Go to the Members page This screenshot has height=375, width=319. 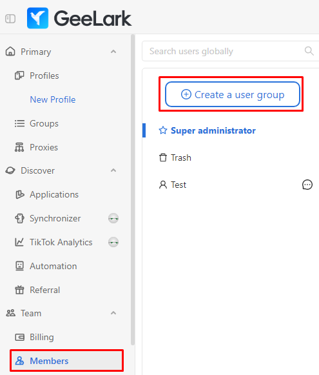pos(66,361)
